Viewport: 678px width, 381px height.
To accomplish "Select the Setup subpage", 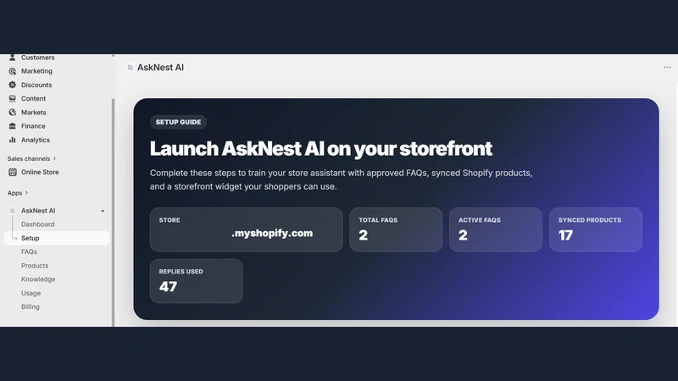I will (x=57, y=238).
